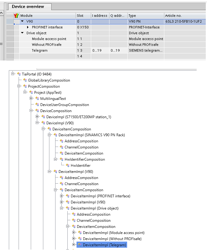Click the Telegram I address 0...19 cell
The image size is (207, 252).
point(100,50)
